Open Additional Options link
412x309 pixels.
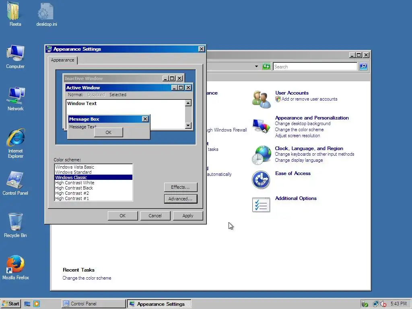tap(296, 198)
